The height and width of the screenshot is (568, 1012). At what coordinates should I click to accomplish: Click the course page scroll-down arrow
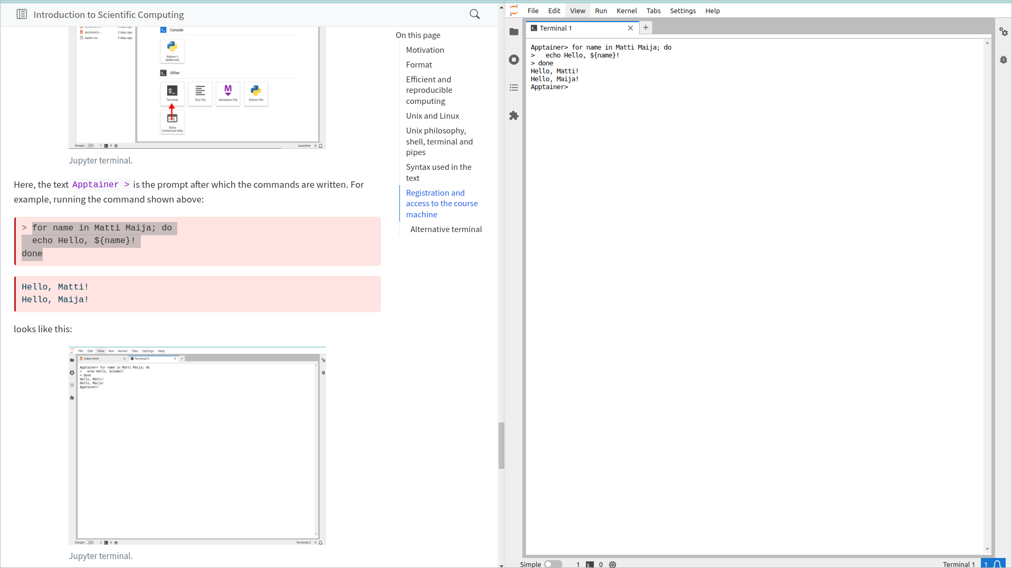501,565
